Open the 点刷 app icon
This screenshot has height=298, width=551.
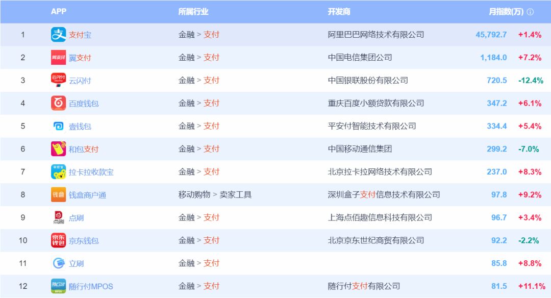coord(58,217)
